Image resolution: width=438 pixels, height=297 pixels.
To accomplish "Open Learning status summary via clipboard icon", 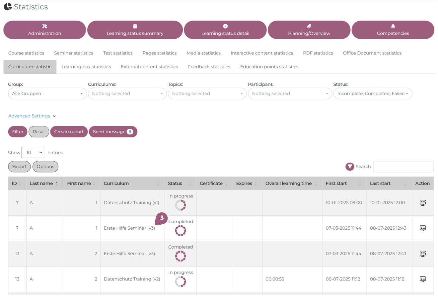I will tap(135, 26).
